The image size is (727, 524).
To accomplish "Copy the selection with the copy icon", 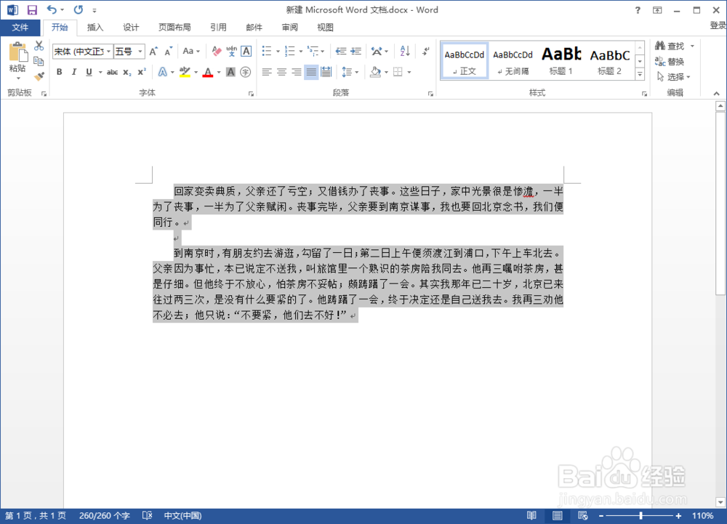I will [x=39, y=61].
